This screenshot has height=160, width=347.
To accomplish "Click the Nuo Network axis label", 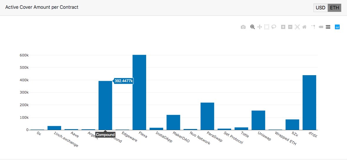I will [200, 138].
